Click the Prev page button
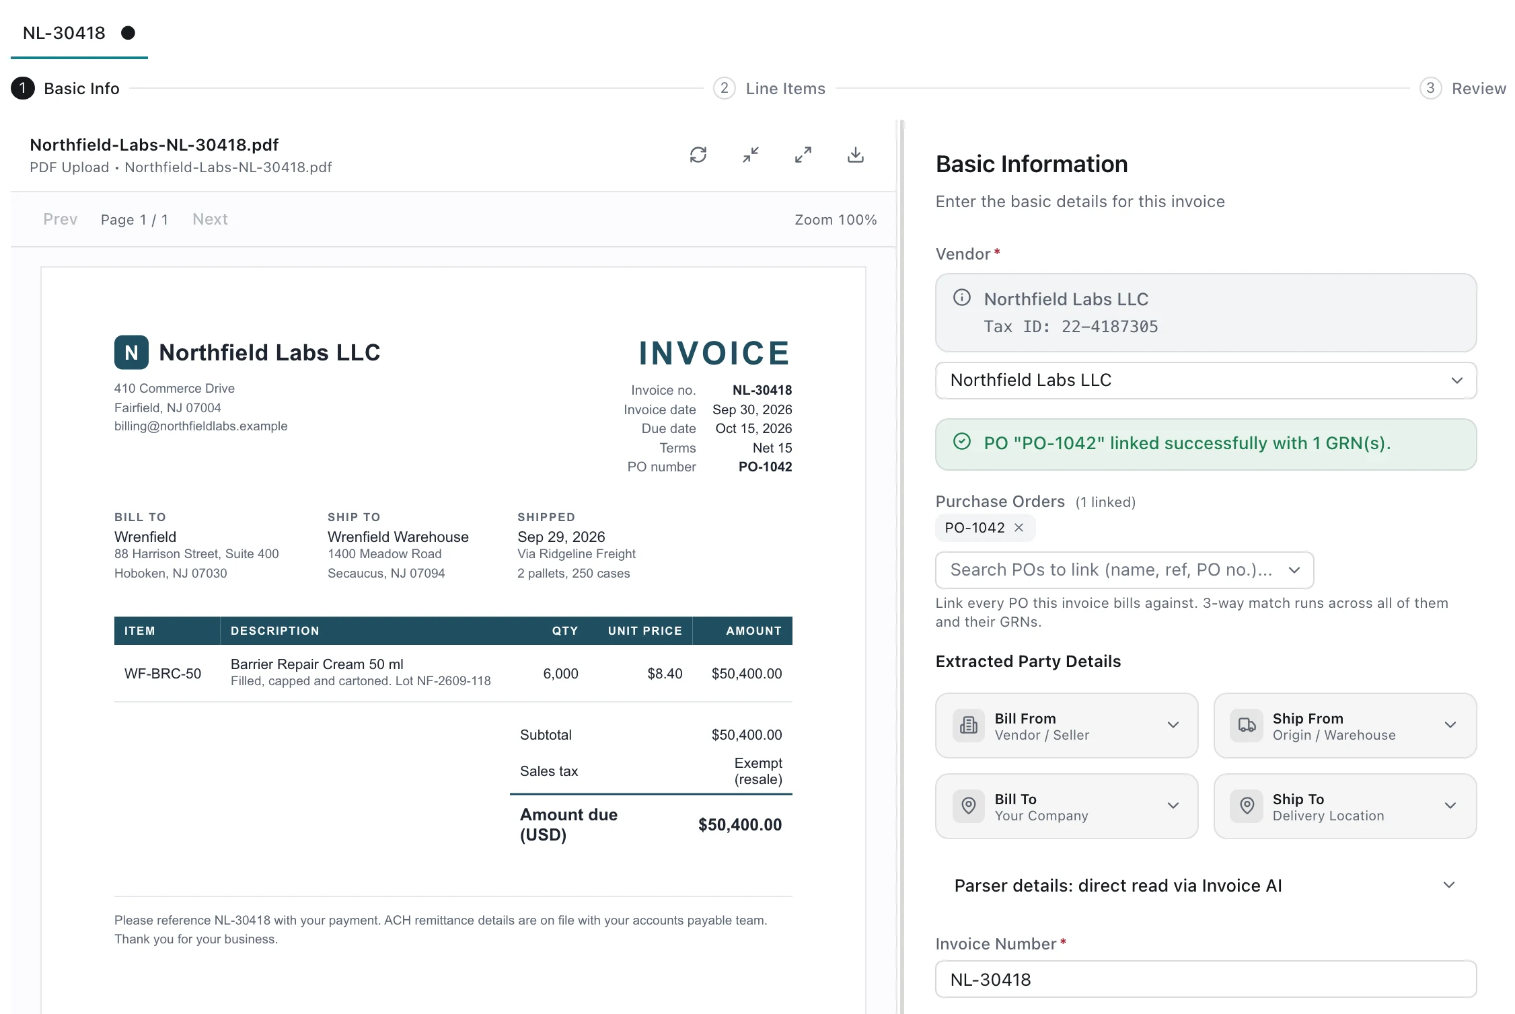The image size is (1515, 1014). (61, 219)
